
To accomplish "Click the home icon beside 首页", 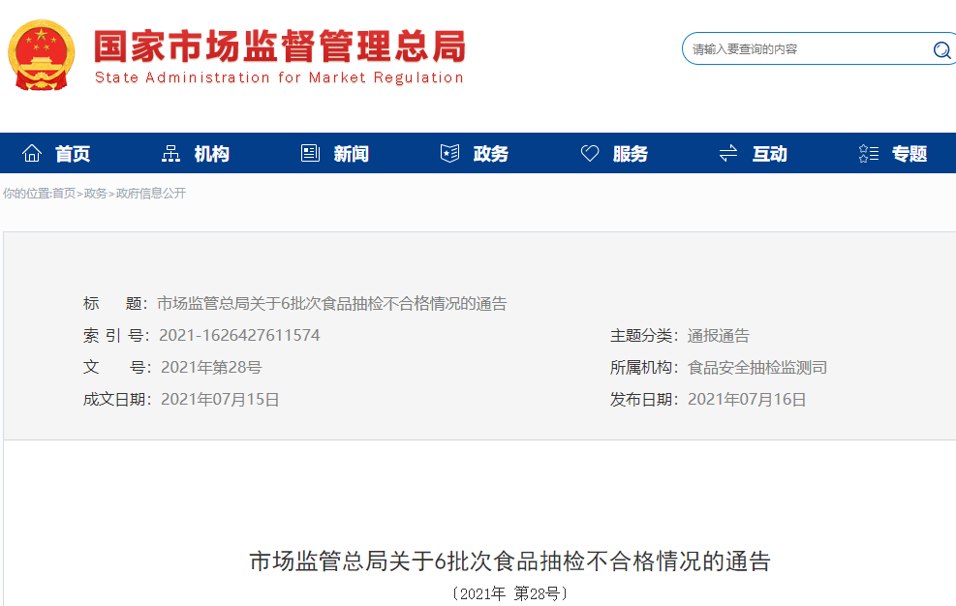I will (32, 152).
